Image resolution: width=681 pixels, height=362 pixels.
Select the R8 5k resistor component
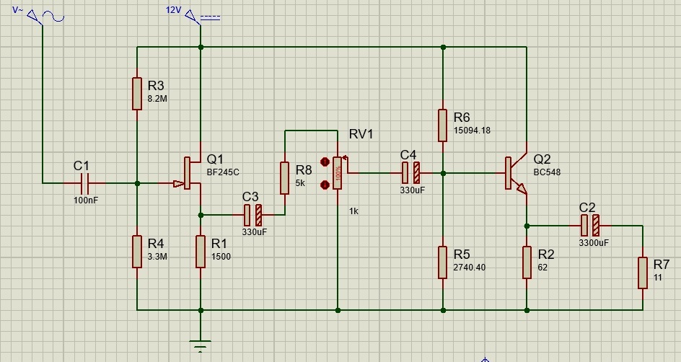point(284,178)
